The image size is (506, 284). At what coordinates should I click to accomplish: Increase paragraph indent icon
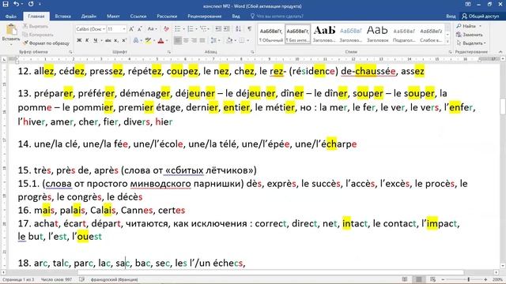pos(227,29)
